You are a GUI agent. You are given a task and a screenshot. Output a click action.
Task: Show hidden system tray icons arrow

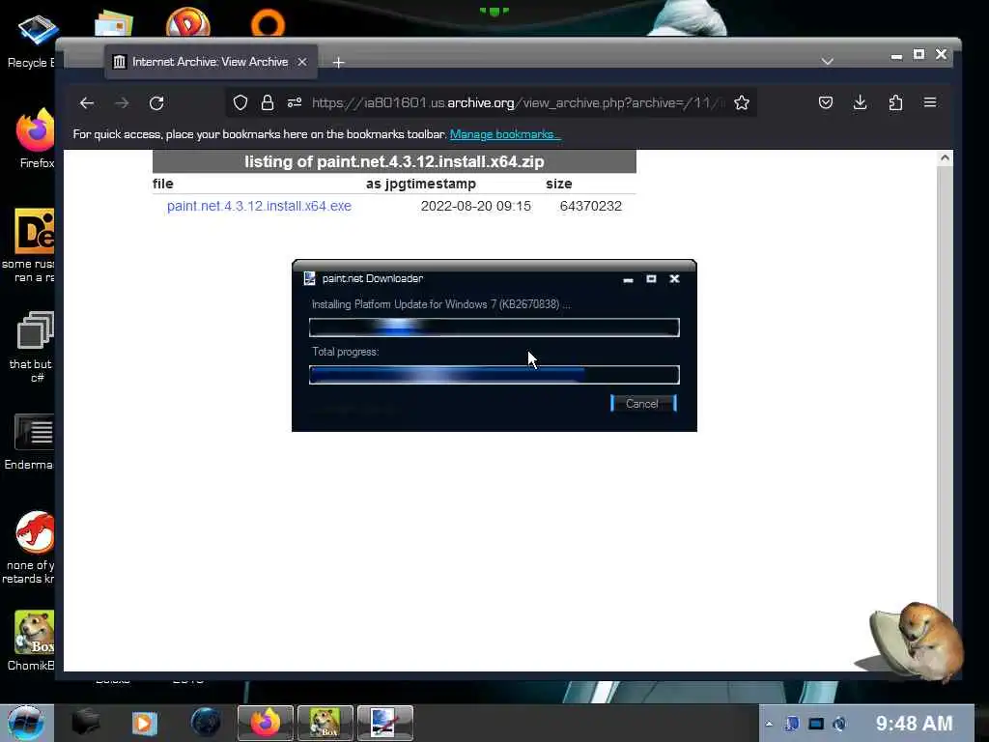coord(769,724)
